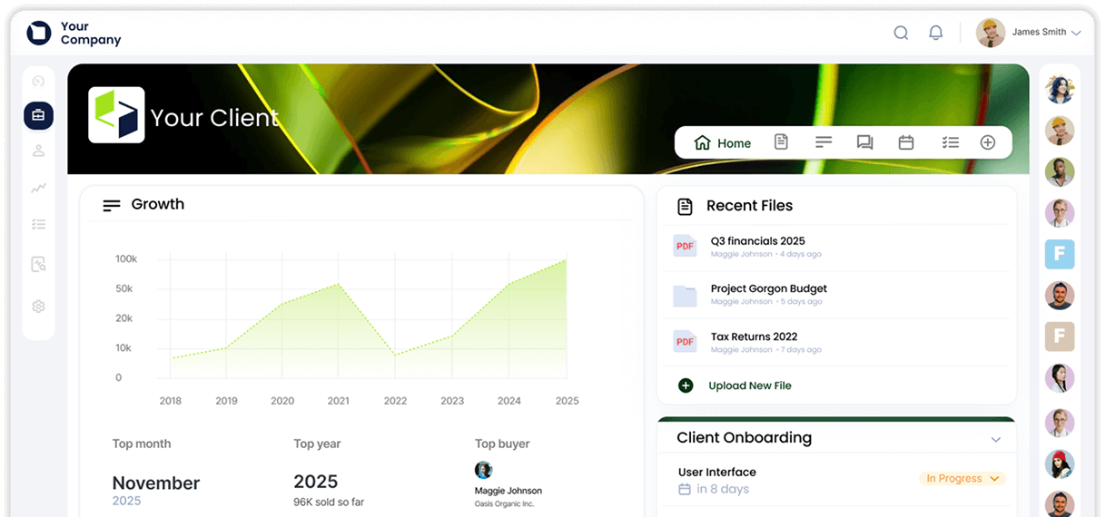Click the avatar of man on green background
1106x517 pixels.
tap(1060, 172)
